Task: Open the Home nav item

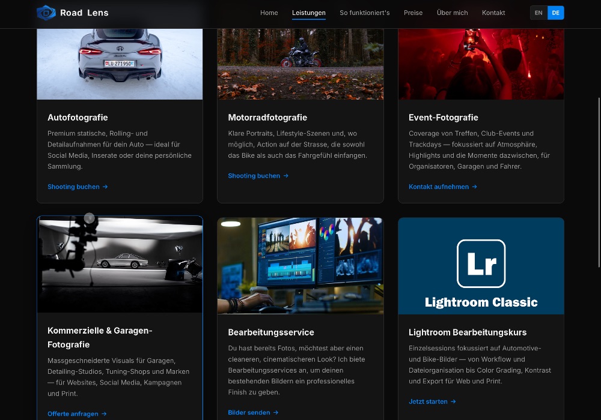Action: pos(269,13)
